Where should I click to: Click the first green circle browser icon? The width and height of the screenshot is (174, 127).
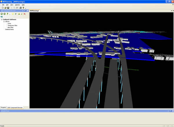pos(2,14)
